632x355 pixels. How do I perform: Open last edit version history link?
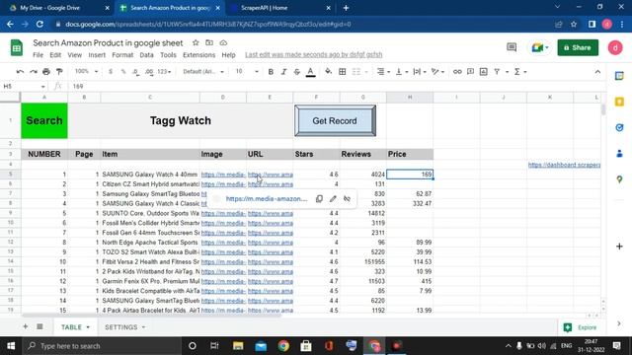(x=314, y=55)
